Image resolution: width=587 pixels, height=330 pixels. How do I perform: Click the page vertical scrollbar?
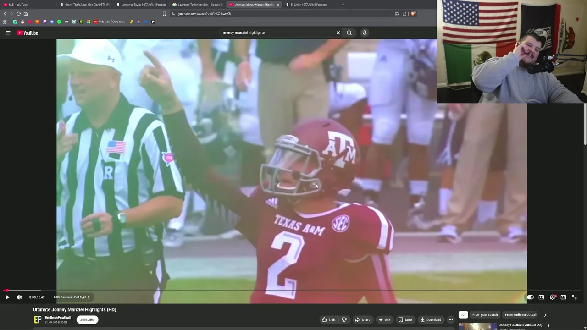click(x=585, y=124)
